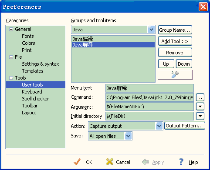Open the Action Capture output dropdown
This screenshot has height=170, width=210.
(159, 126)
